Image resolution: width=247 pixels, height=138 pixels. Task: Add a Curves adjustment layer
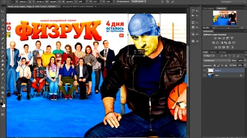tap(223, 38)
